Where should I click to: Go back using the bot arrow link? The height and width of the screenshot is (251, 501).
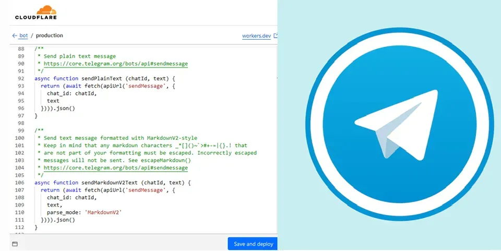tap(20, 35)
